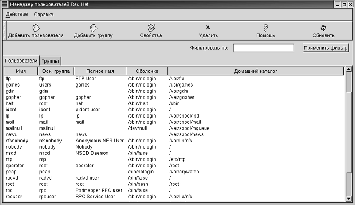Switch to the Группы tab
Viewport: 355px width, 205px height.
pyautogui.click(x=51, y=61)
